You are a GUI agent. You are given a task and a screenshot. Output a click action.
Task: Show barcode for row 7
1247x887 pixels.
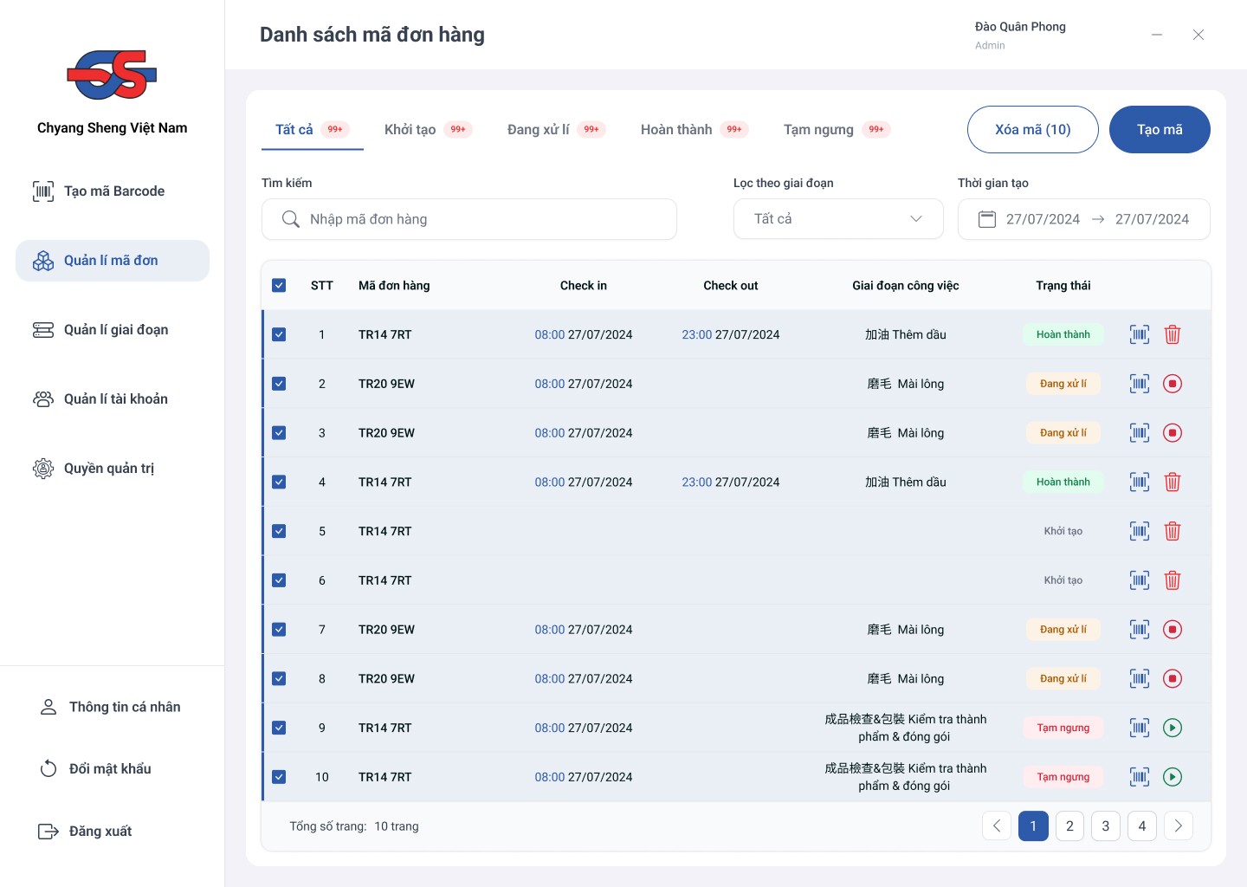pyautogui.click(x=1140, y=630)
